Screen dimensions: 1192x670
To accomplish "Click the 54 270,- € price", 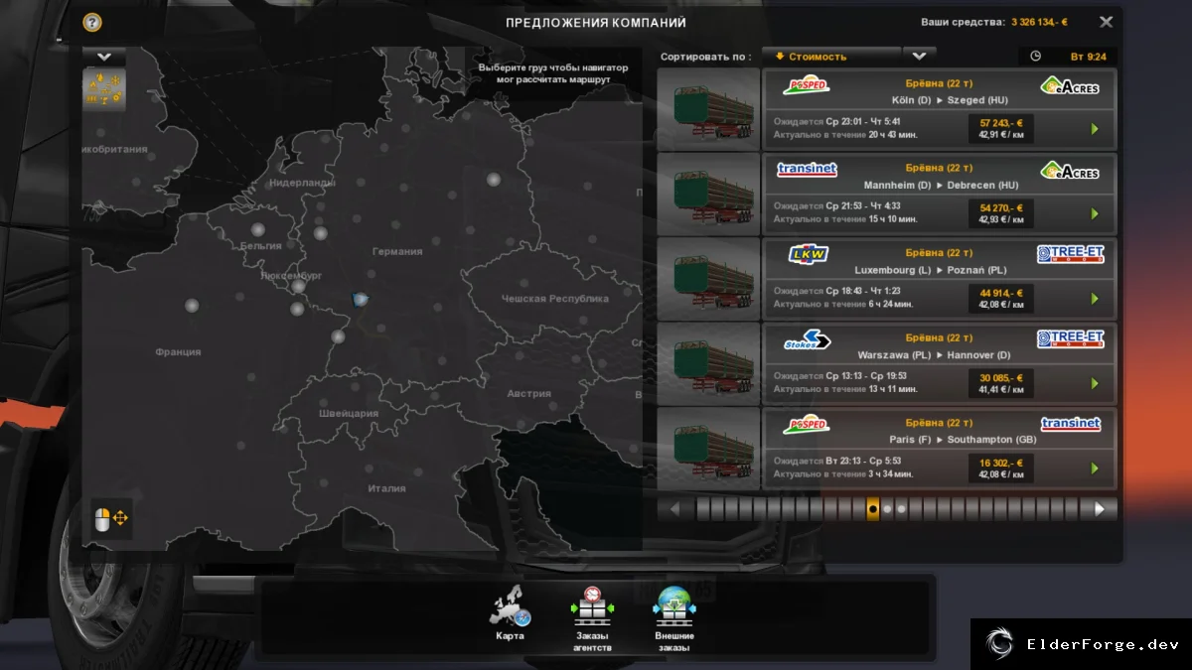I will pyautogui.click(x=1001, y=207).
